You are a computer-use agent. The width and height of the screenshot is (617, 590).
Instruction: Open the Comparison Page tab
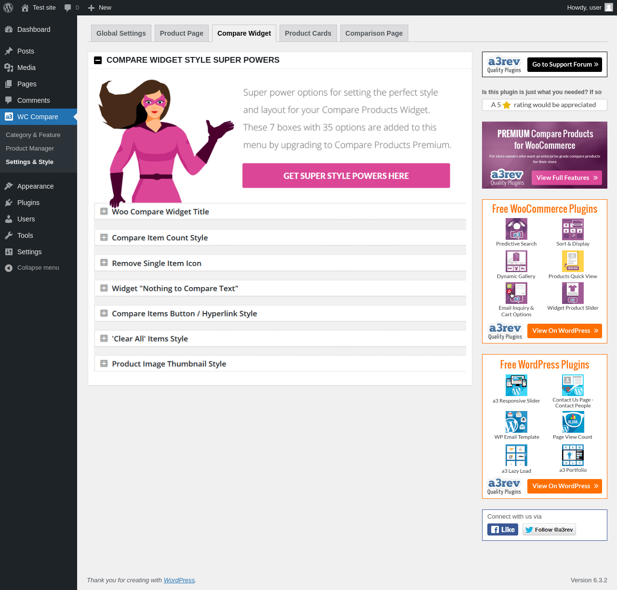click(x=374, y=33)
